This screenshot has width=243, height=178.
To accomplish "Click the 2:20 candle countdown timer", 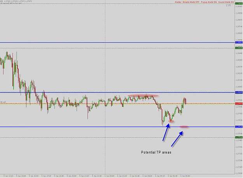I will point(228,5).
